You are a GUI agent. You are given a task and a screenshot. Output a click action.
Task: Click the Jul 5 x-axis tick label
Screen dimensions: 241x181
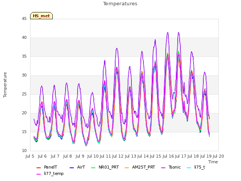coord(30,156)
